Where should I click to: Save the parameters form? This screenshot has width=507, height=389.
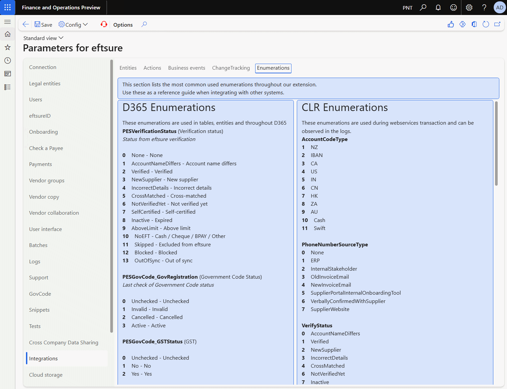pyautogui.click(x=43, y=25)
